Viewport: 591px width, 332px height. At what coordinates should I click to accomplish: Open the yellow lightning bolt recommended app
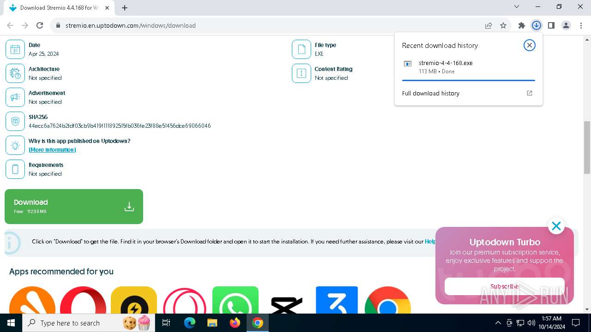click(134, 300)
